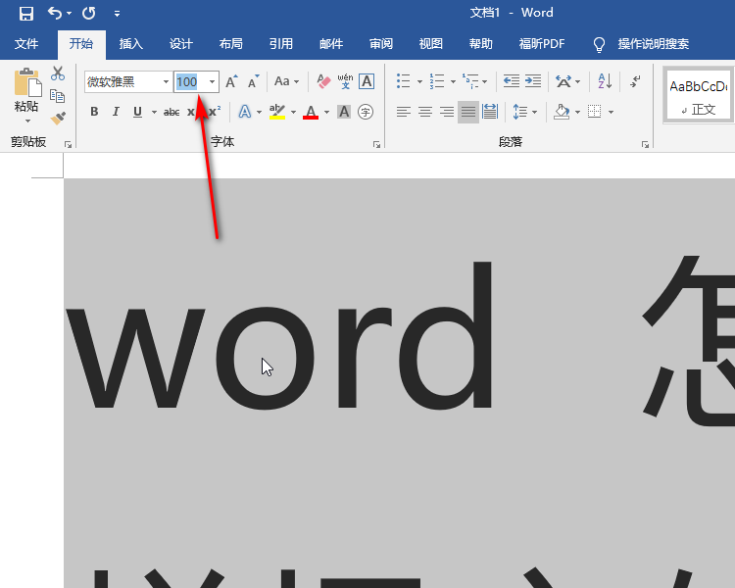Expand the underline style dropdown arrow
This screenshot has height=588, width=735.
pyautogui.click(x=154, y=112)
